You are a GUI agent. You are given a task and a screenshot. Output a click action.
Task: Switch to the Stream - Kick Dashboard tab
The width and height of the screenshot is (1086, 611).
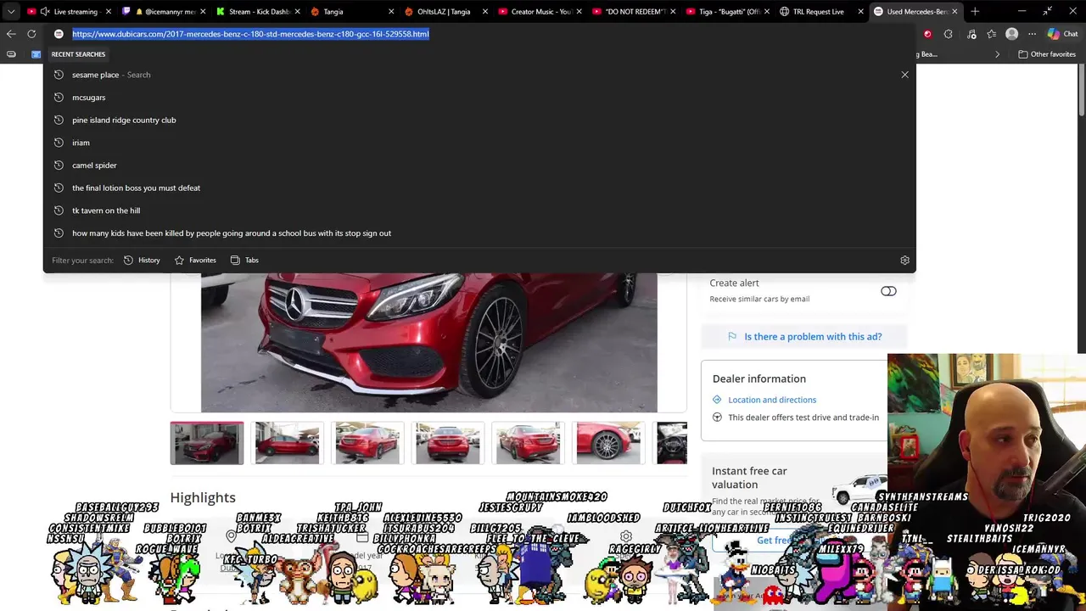coord(257,12)
